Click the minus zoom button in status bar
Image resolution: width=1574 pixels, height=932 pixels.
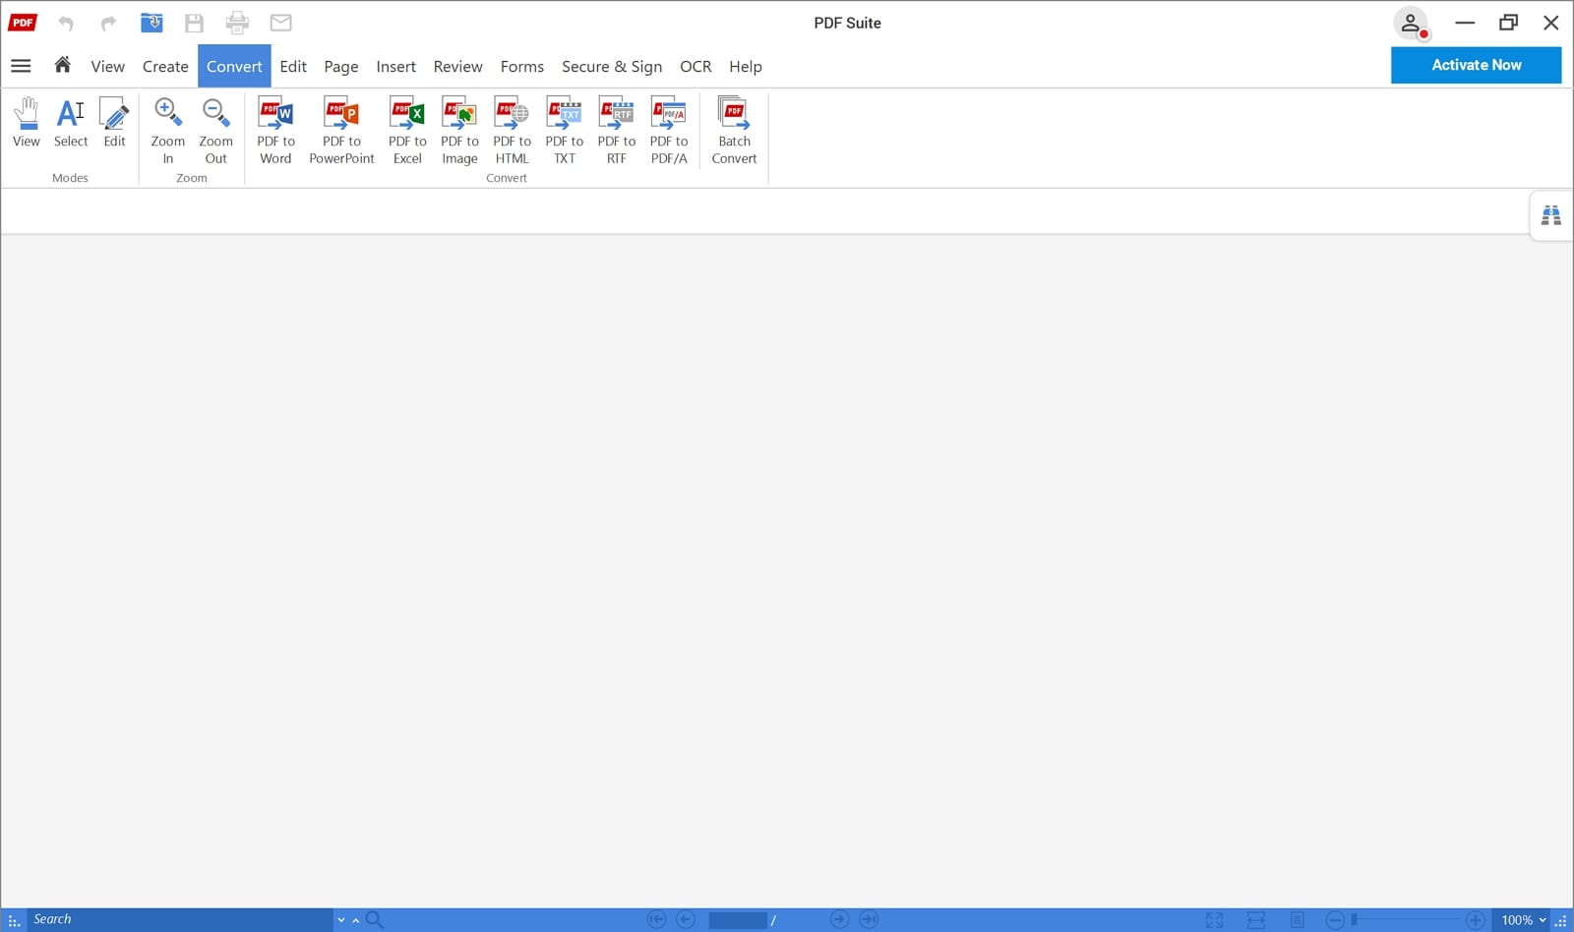coord(1335,920)
